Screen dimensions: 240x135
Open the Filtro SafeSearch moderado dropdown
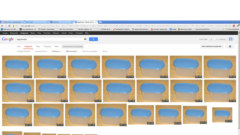[x=212, y=47]
